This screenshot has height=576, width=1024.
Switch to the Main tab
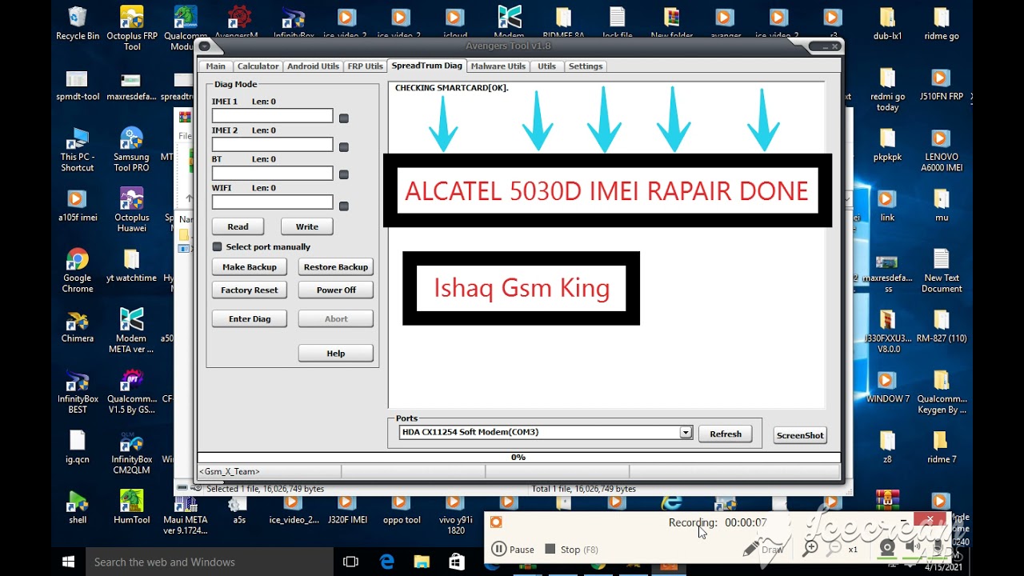[216, 66]
